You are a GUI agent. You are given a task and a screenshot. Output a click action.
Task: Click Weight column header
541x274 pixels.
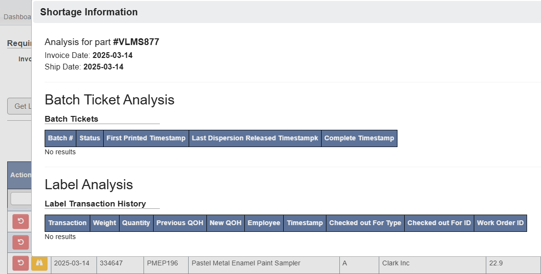(x=105, y=223)
